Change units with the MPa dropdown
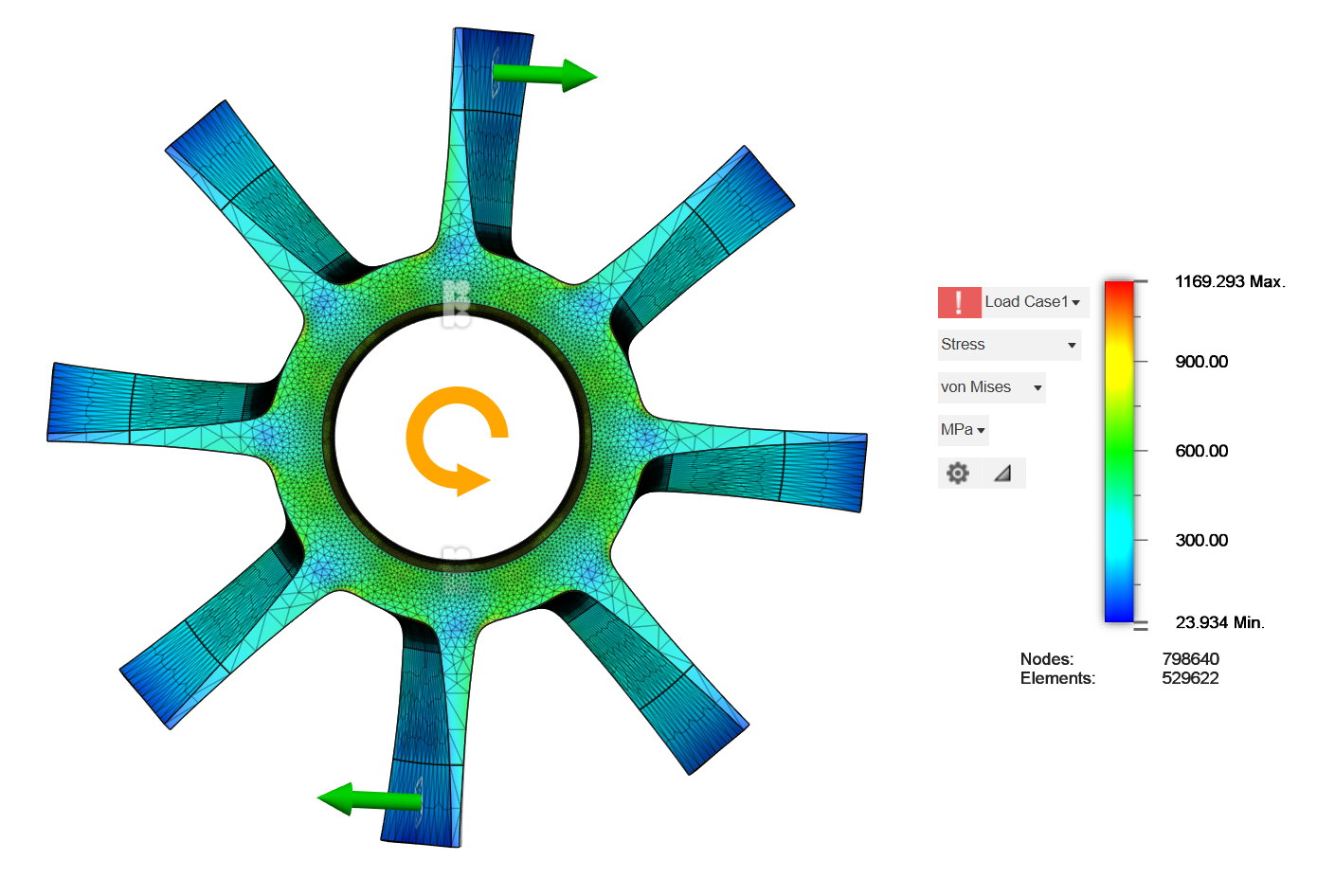This screenshot has width=1317, height=878. (963, 430)
